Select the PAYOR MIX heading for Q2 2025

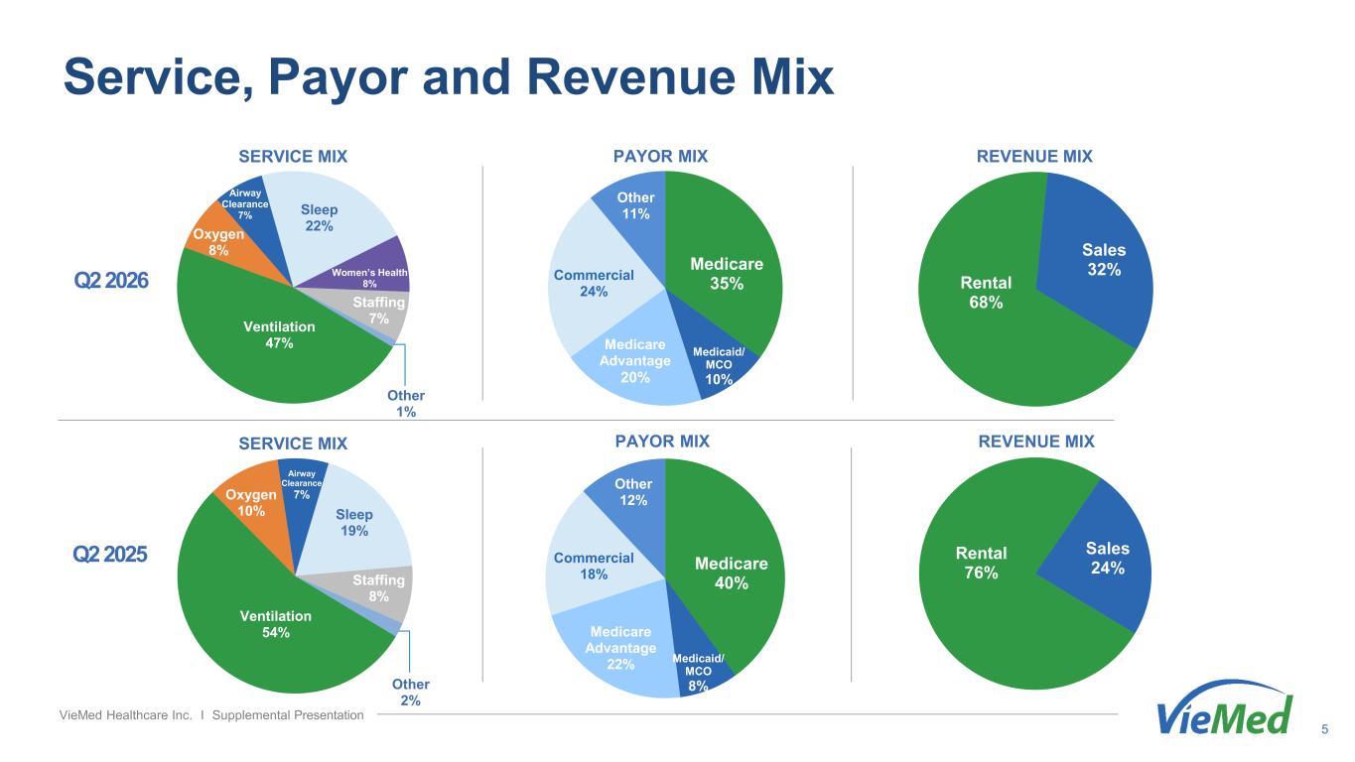[662, 441]
